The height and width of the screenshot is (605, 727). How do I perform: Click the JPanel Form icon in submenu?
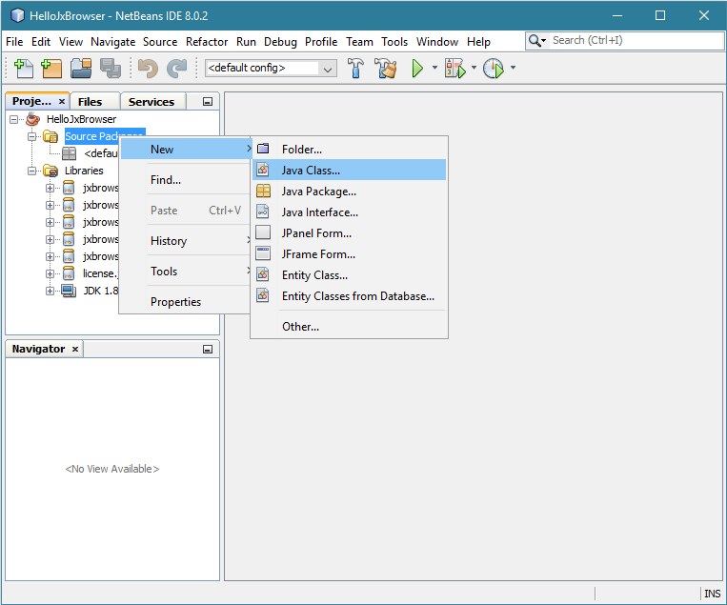tap(263, 232)
